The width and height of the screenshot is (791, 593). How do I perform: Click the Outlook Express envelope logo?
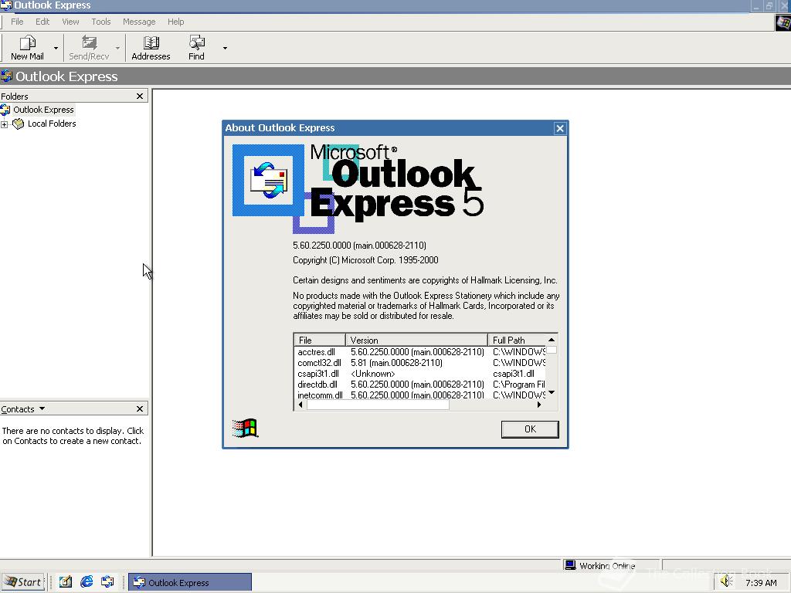268,180
